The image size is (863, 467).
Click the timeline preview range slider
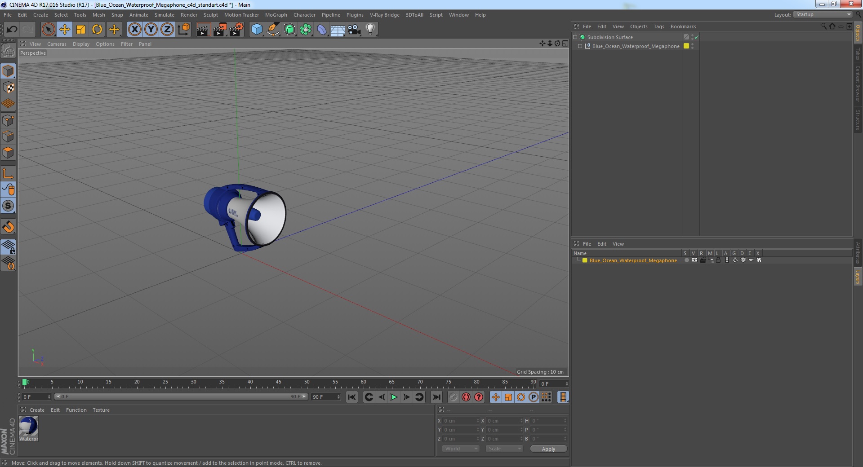click(181, 397)
